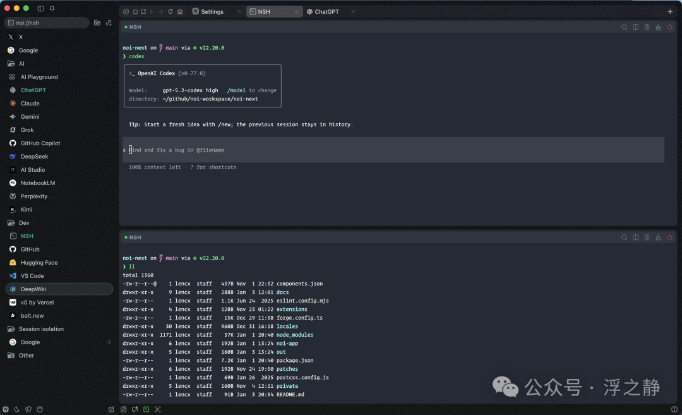Image resolution: width=682 pixels, height=415 pixels.
Task: Search in the top NSH terminal pane
Action: [624, 27]
